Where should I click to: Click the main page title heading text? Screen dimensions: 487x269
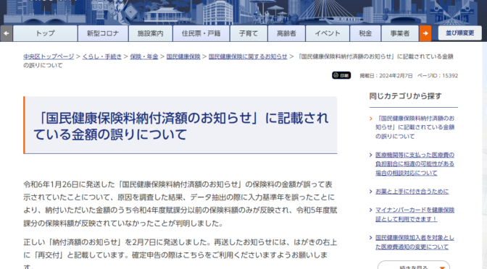click(x=180, y=126)
